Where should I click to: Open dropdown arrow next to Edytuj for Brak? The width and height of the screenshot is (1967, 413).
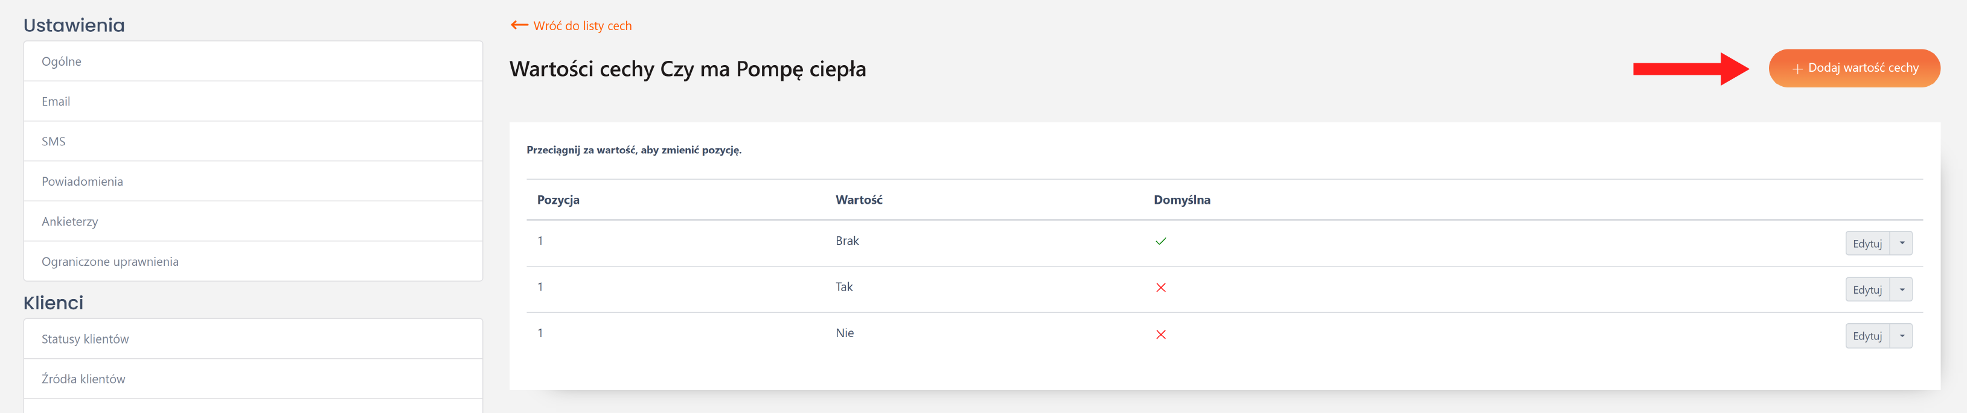pyautogui.click(x=1901, y=244)
